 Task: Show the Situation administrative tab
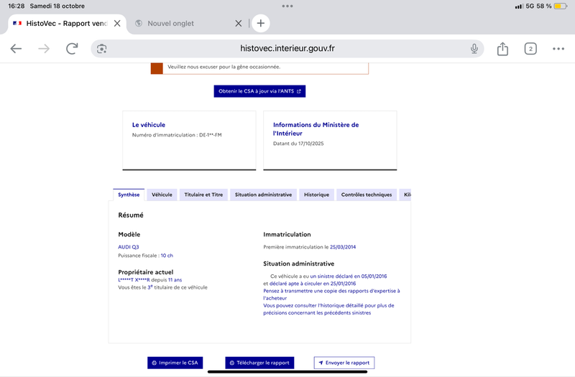[263, 195]
